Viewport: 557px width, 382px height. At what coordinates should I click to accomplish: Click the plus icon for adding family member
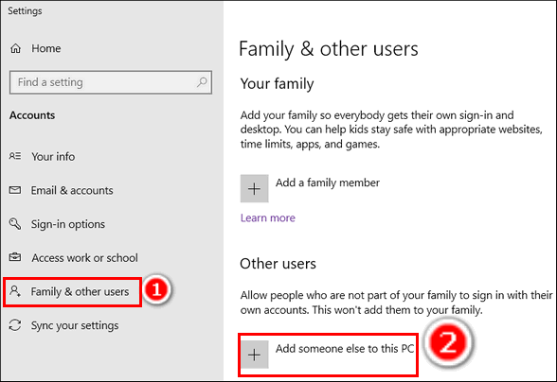254,188
